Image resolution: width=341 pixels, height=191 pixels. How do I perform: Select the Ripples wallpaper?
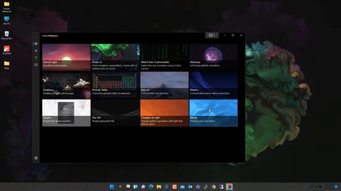click(66, 113)
